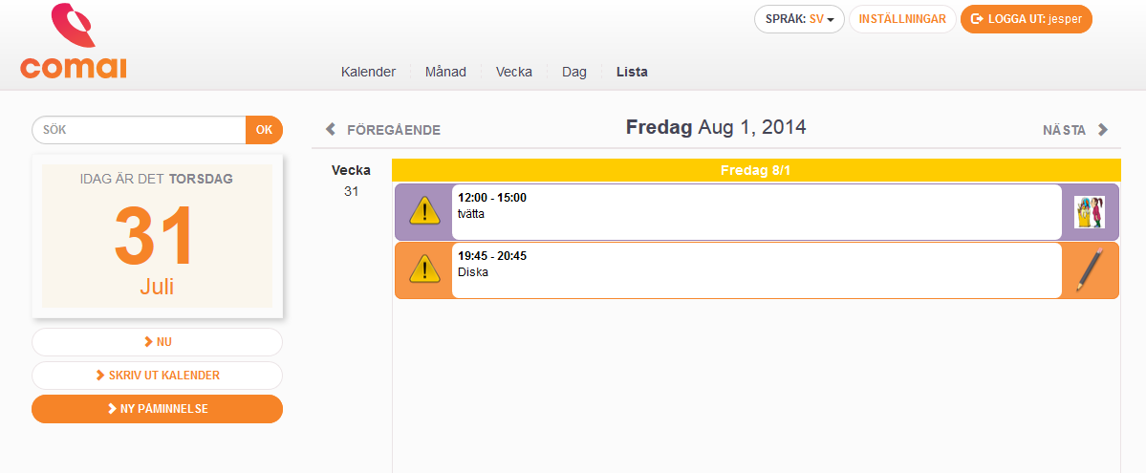Click the left arrow beside Föregående

coord(331,129)
